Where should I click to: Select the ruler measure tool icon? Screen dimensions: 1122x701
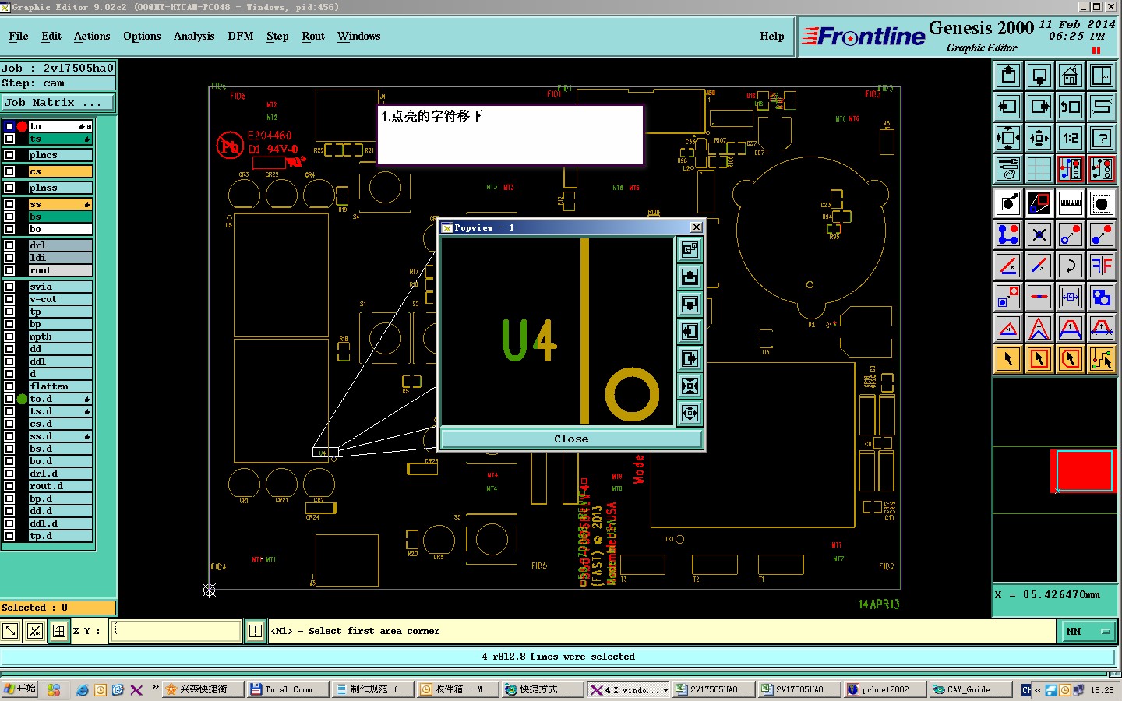1071,203
